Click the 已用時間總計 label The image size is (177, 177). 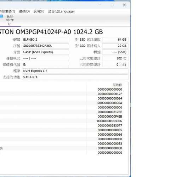click(x=90, y=65)
